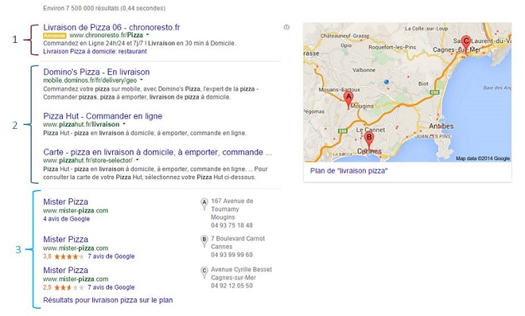Open the Livraison de Pizza 06 - chronoresto.fr result

pos(111,27)
